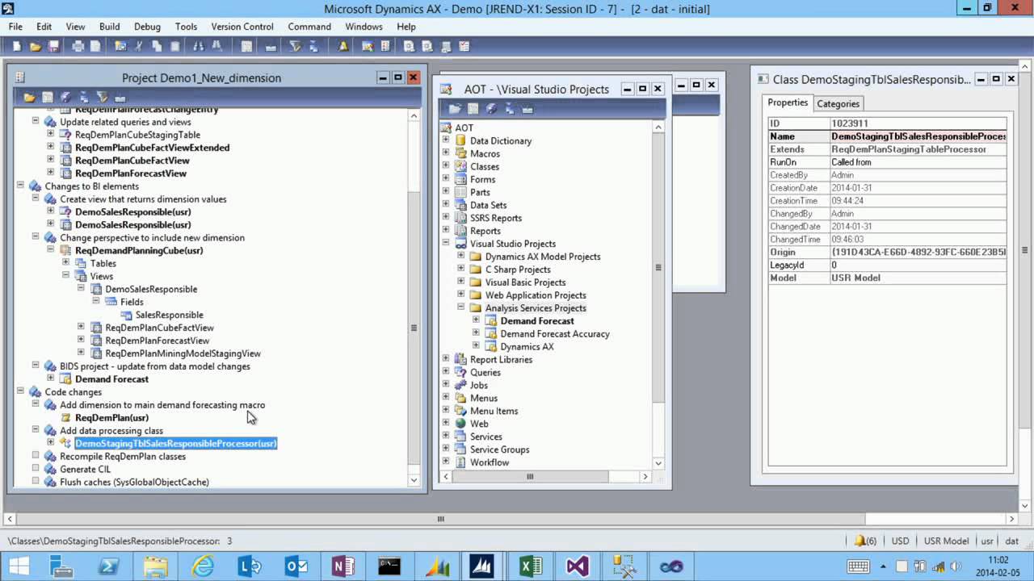
Task: Click the globe icon in Project window toolbar
Action: [x=66, y=98]
